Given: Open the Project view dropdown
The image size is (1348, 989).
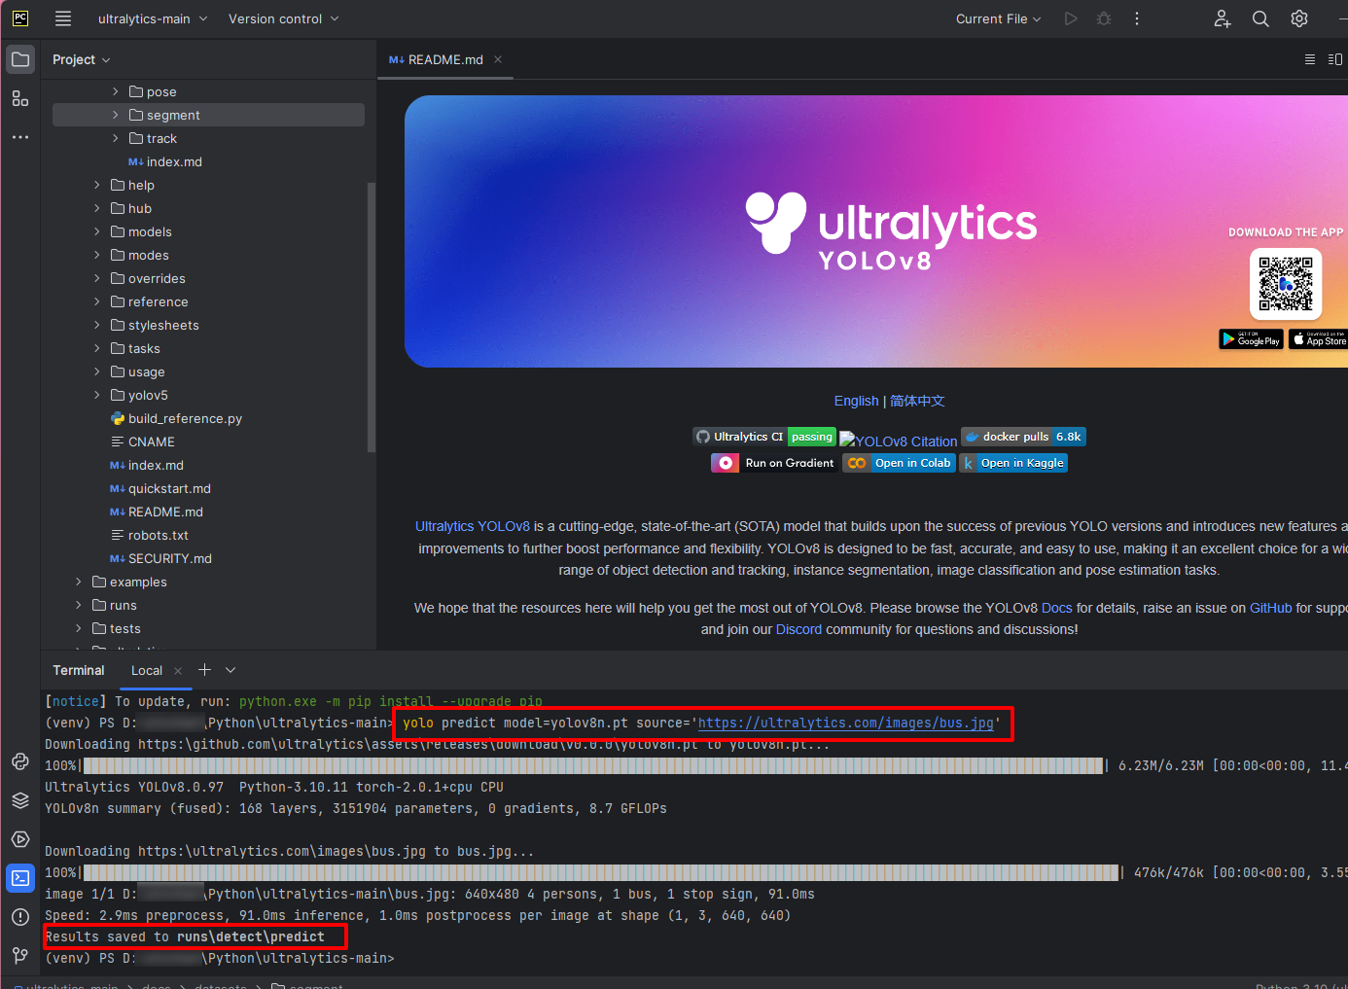Looking at the screenshot, I should click(82, 59).
